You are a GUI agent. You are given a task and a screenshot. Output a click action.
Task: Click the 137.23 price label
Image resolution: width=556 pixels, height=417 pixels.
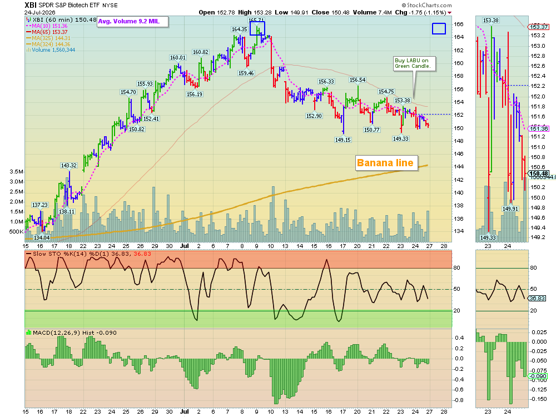pos(39,205)
